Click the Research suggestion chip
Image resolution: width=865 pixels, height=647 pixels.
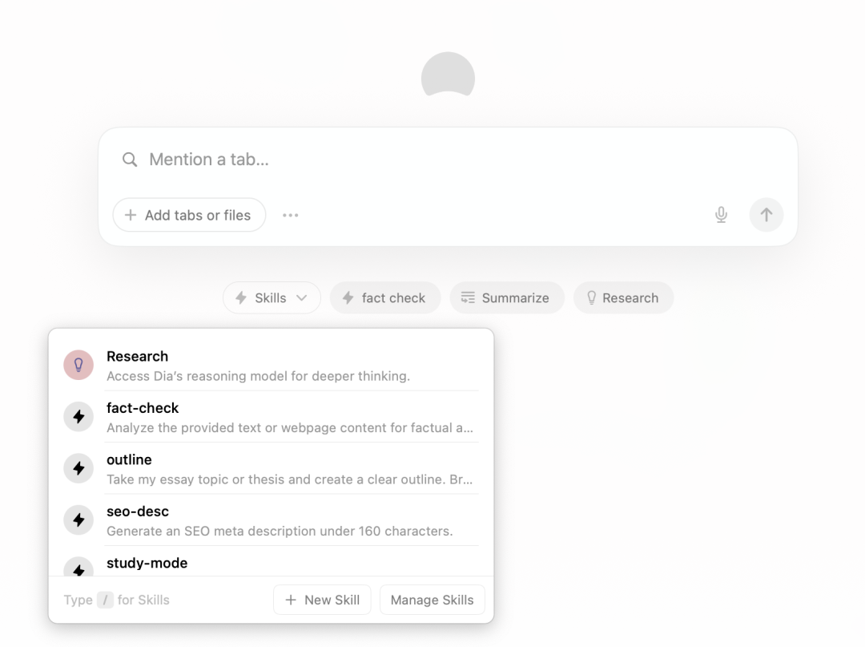(623, 298)
